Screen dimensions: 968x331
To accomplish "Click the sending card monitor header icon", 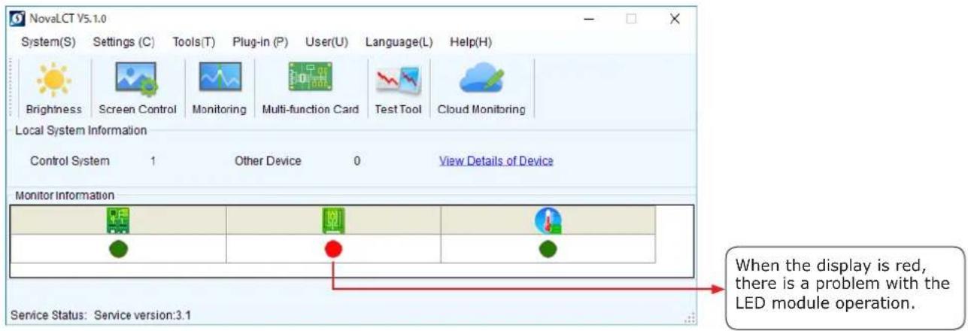I will click(x=118, y=220).
